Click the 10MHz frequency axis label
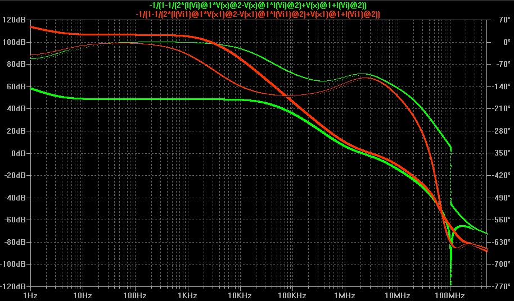Screen dimensions: 514x301 [395, 295]
